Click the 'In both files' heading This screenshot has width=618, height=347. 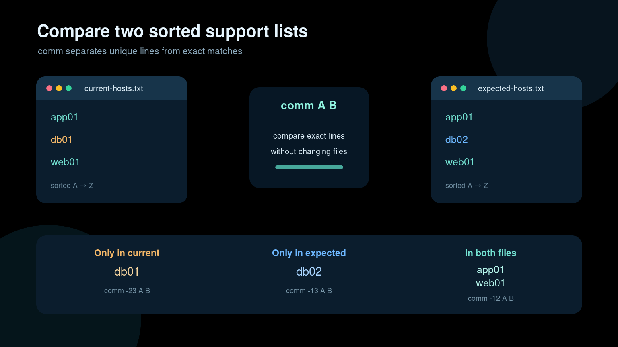click(x=490, y=253)
